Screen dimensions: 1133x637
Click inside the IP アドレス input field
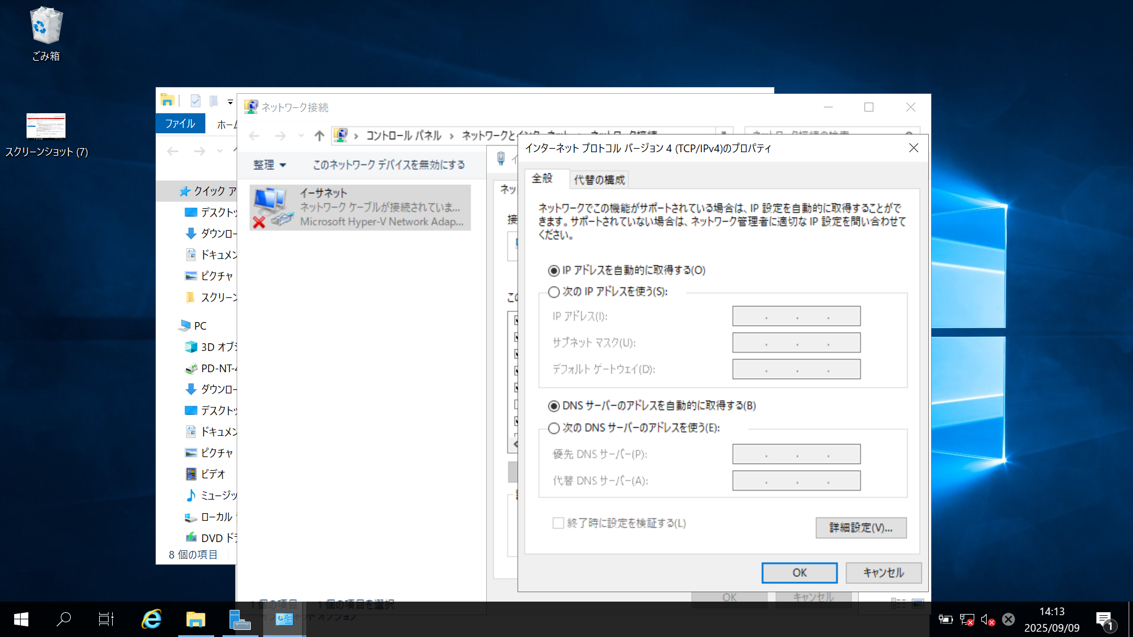point(796,316)
